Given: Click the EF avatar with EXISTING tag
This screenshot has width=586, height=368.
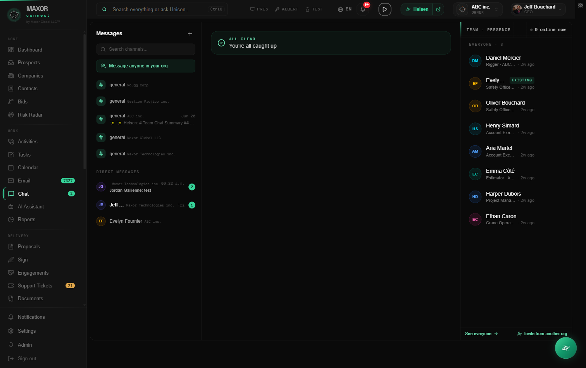Looking at the screenshot, I should [x=475, y=83].
